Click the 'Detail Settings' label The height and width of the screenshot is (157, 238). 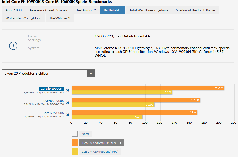point(34,38)
